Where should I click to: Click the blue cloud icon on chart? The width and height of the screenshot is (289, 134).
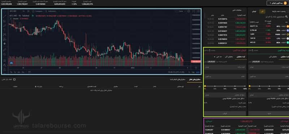(12, 63)
